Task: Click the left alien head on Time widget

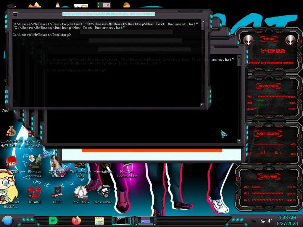Action: [248, 40]
